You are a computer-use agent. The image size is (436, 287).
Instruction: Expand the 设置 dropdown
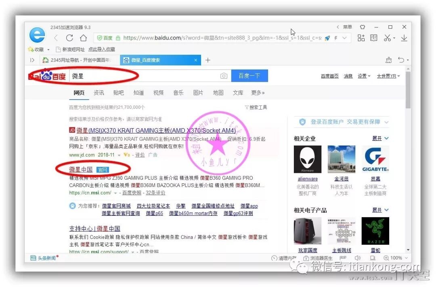click(364, 76)
